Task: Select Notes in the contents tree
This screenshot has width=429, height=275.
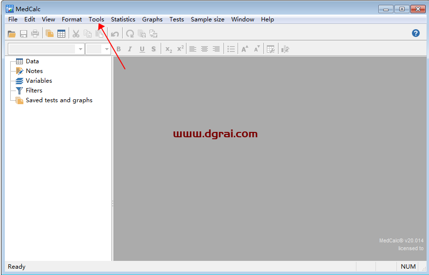Action: pyautogui.click(x=34, y=71)
